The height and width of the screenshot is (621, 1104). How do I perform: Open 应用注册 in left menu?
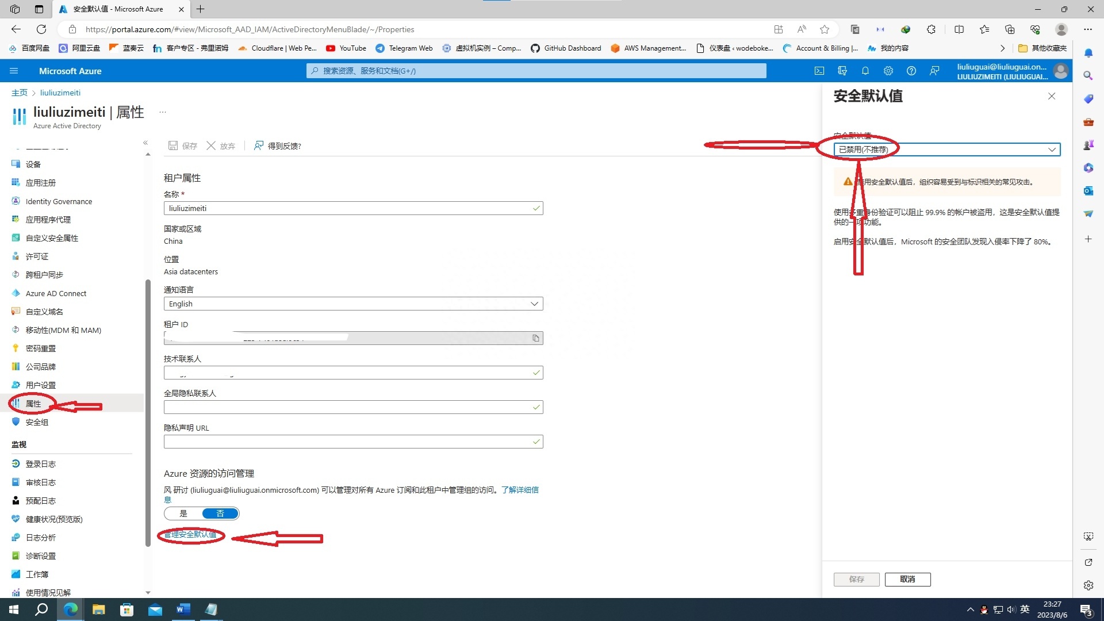tap(41, 183)
